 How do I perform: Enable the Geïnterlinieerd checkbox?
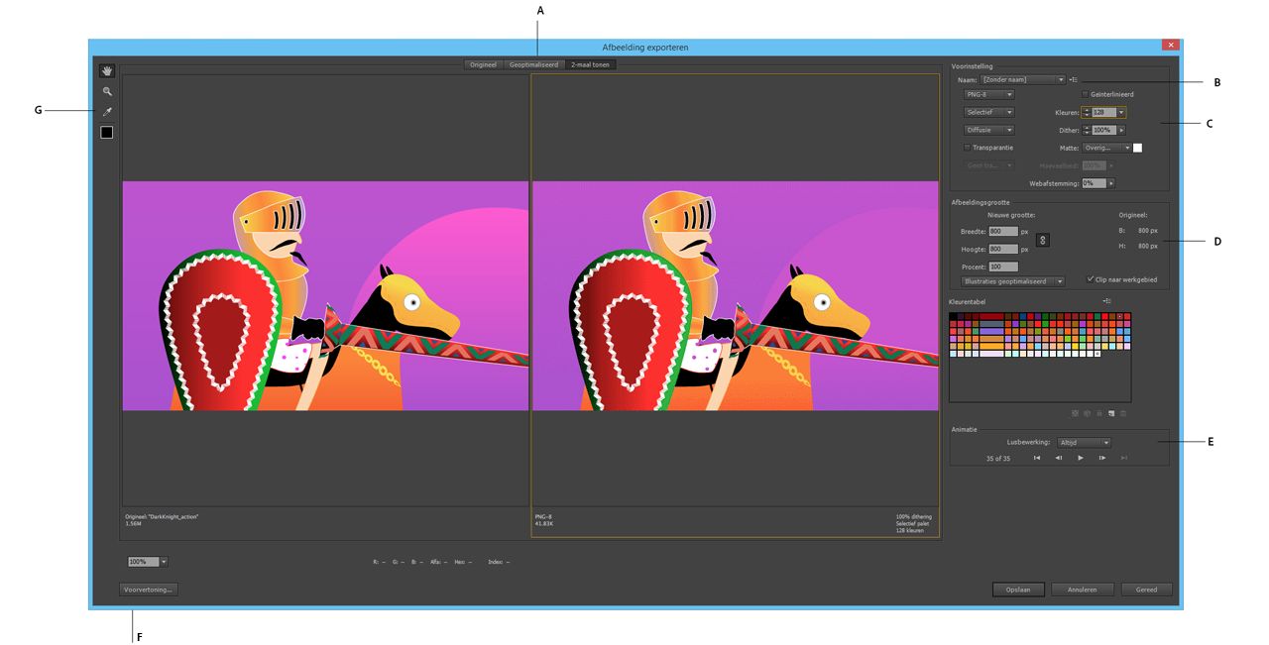pos(1086,94)
